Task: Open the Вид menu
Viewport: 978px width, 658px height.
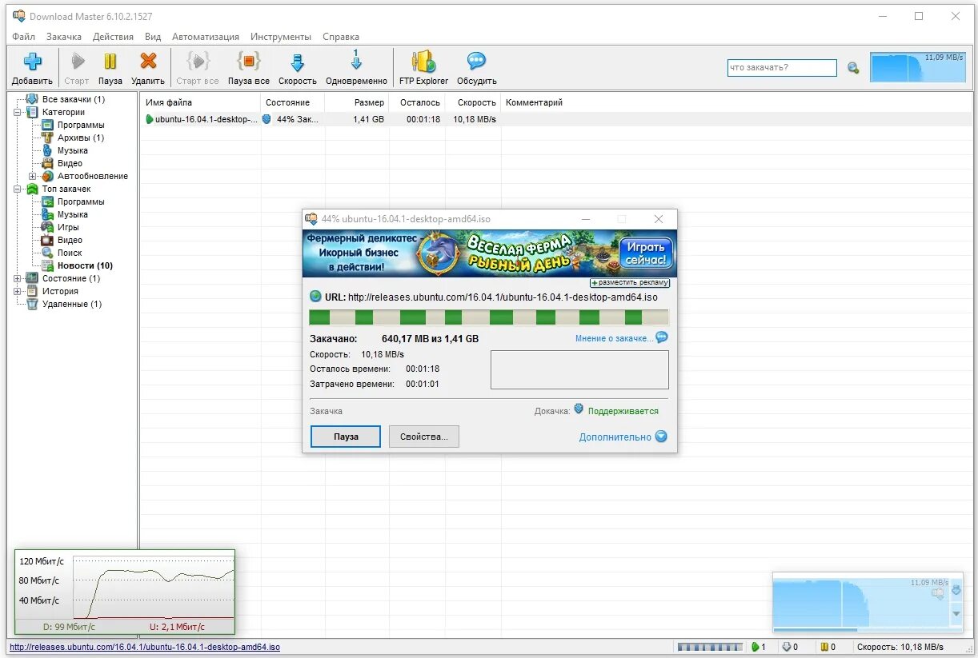Action: (153, 37)
